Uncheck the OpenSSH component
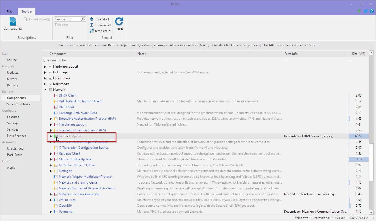The height and width of the screenshot is (221, 376). (56, 206)
